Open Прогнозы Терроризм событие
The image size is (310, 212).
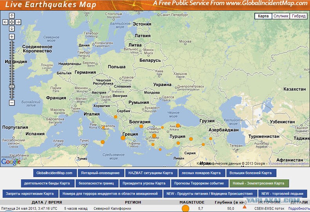click(x=199, y=183)
